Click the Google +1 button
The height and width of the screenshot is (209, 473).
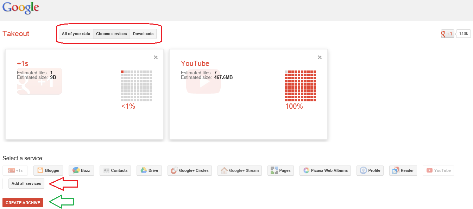pos(448,34)
